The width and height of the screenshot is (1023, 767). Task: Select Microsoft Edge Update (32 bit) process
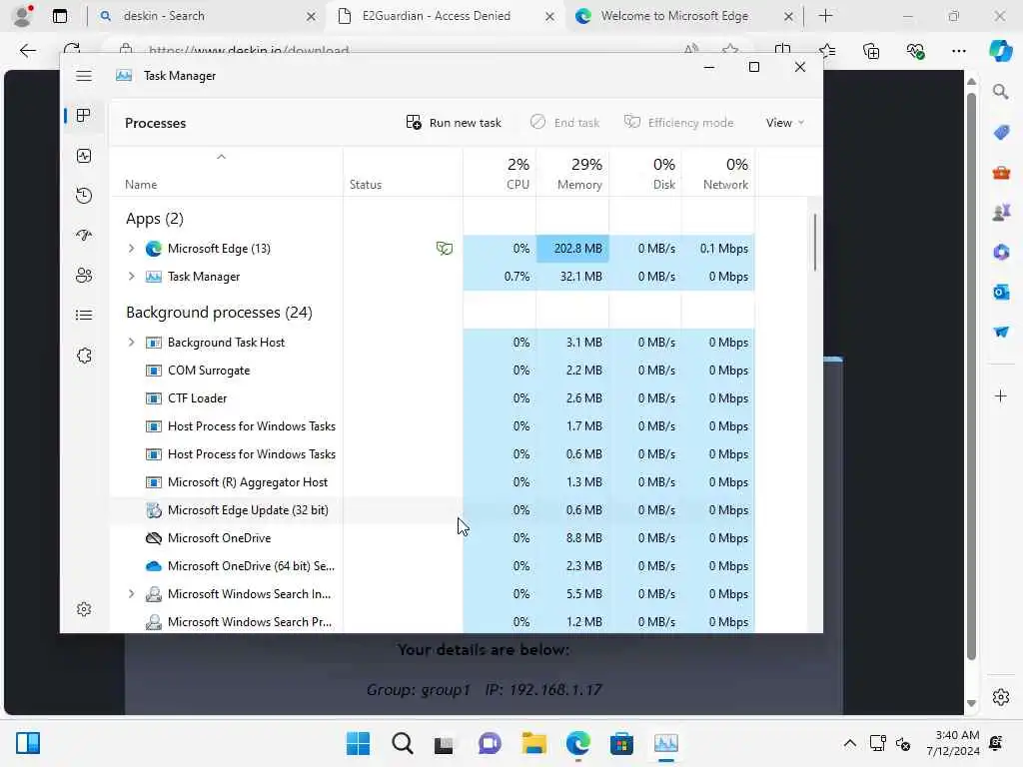click(x=432, y=510)
